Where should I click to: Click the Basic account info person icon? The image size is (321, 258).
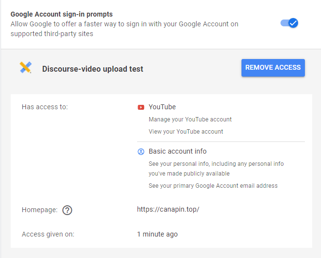point(141,152)
